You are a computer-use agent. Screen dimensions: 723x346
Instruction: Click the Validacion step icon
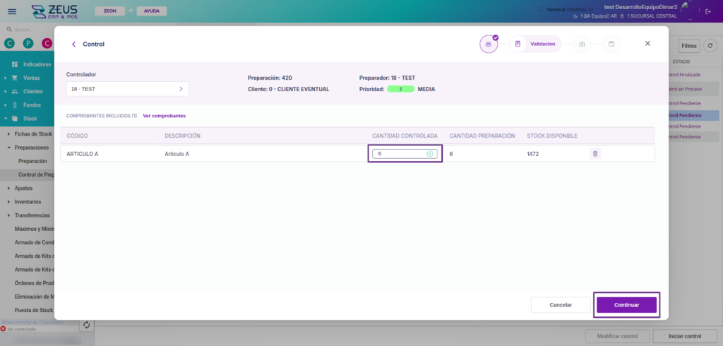click(x=518, y=44)
